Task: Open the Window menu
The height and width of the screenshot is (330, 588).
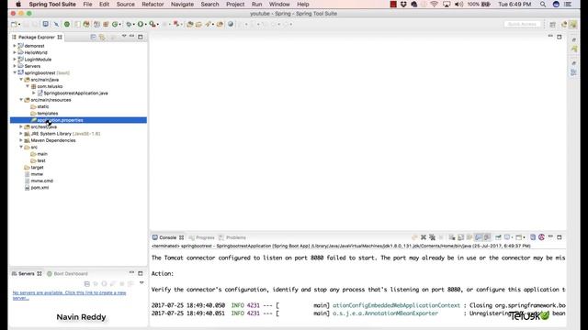Action: [279, 4]
